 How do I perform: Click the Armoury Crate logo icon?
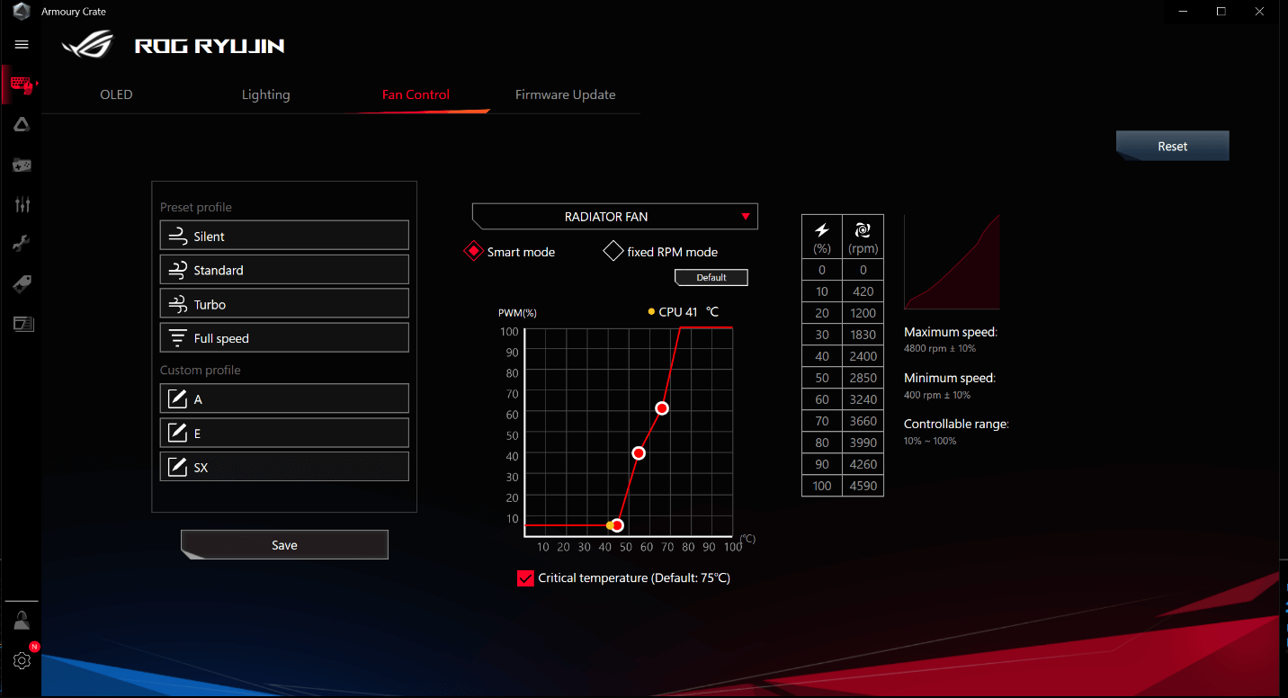21,11
